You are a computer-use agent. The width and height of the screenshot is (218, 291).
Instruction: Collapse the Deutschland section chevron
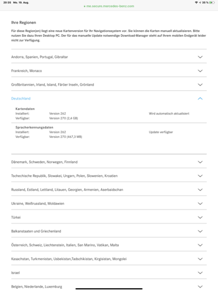(x=200, y=98)
